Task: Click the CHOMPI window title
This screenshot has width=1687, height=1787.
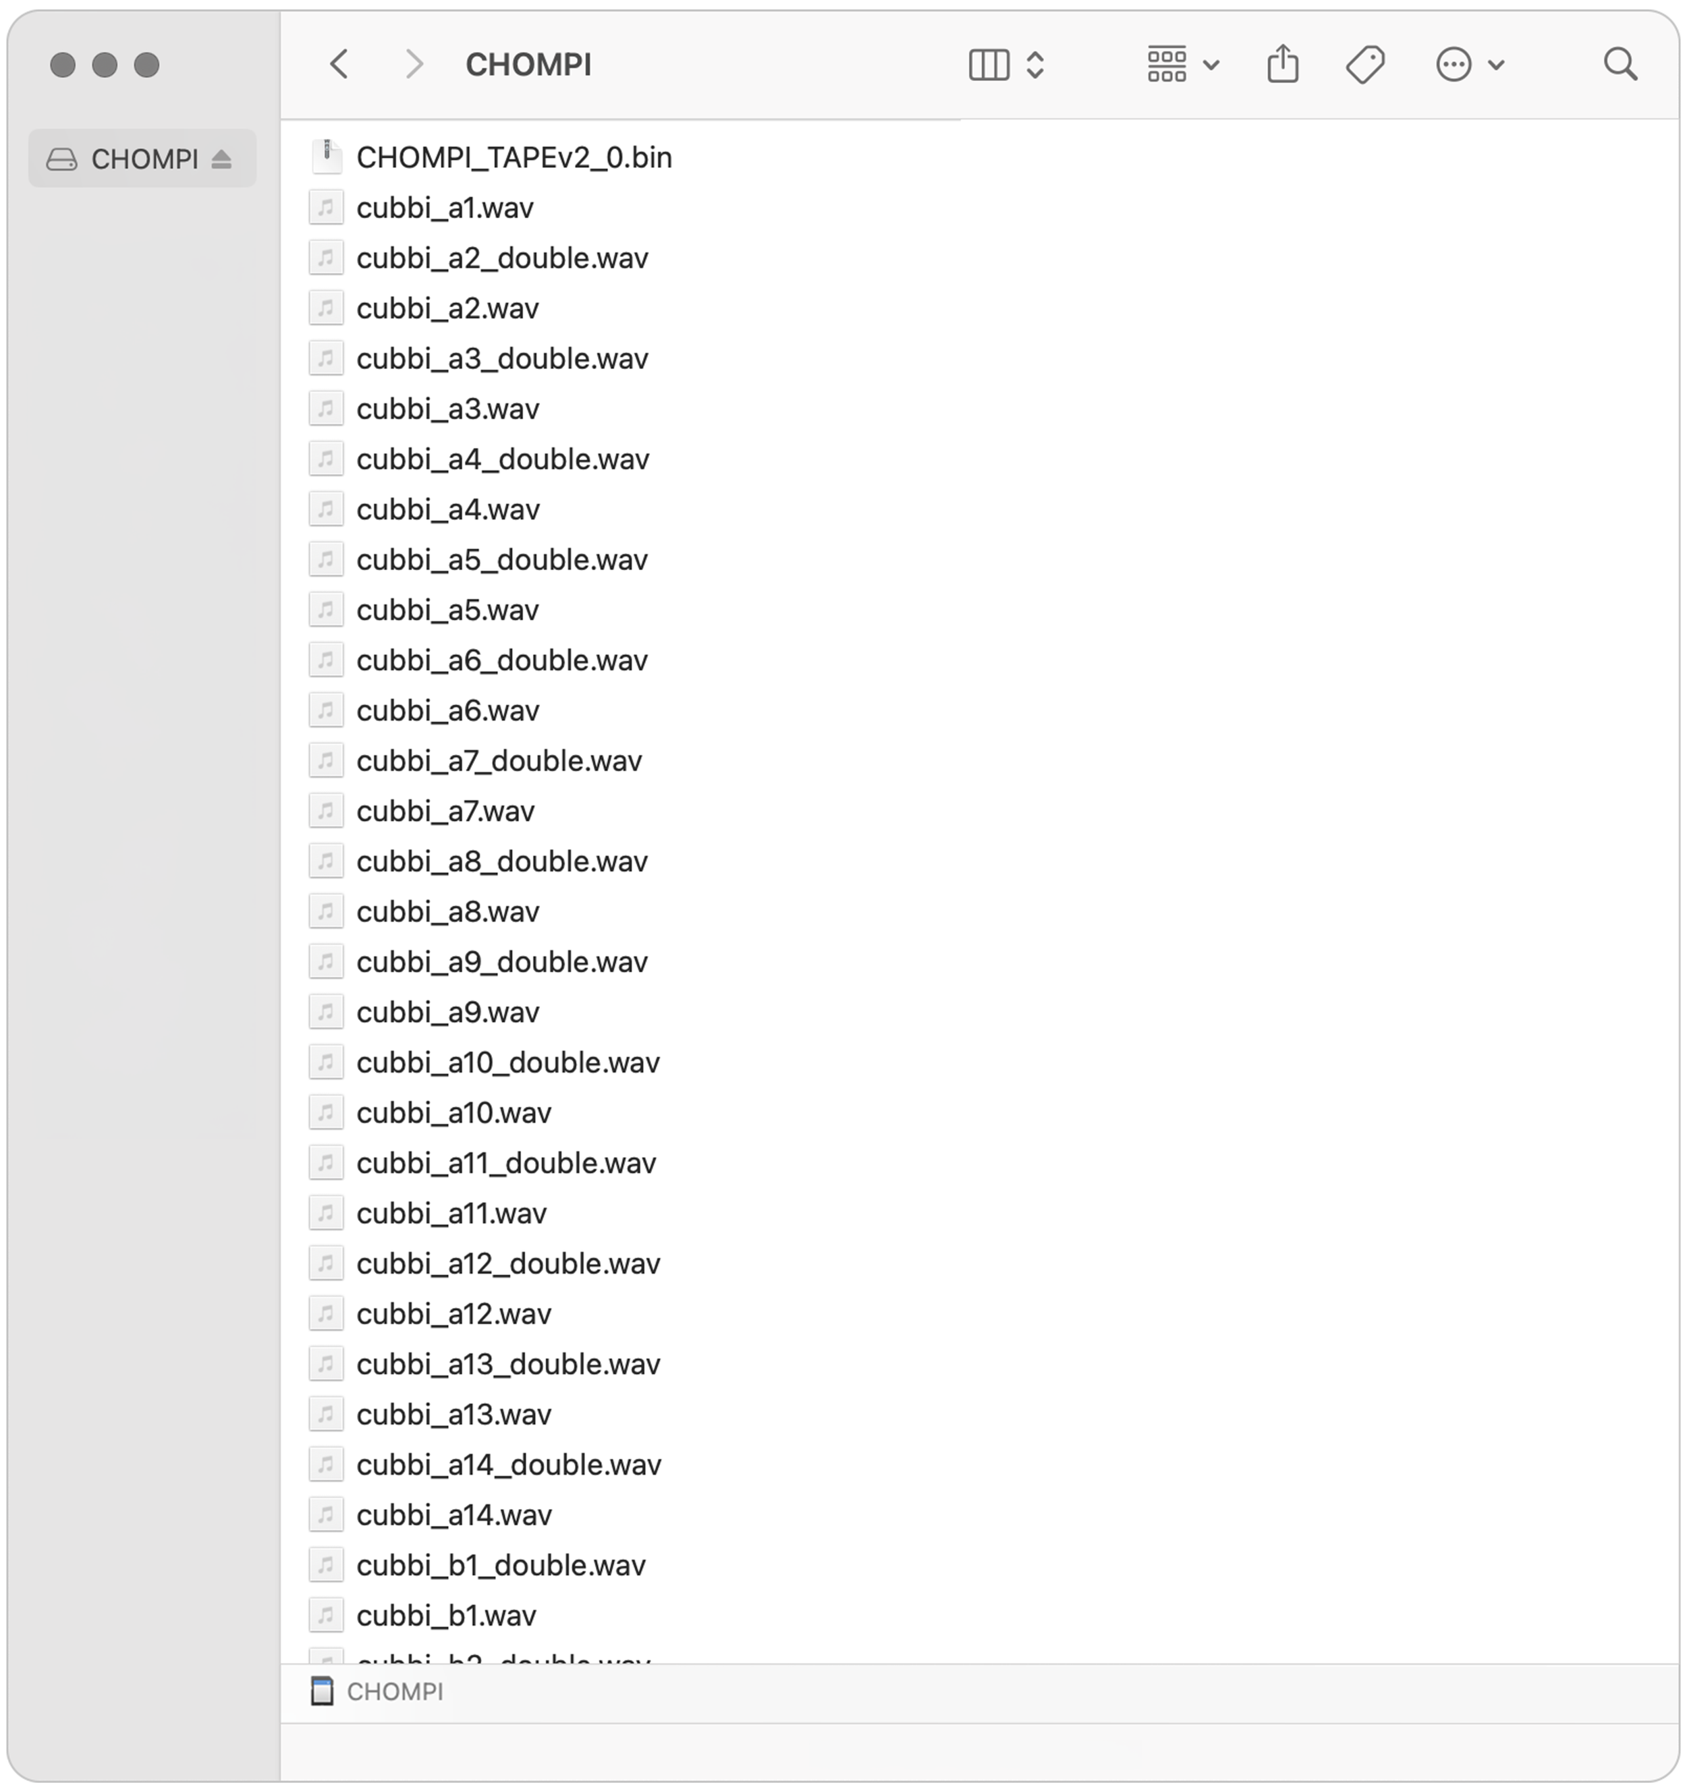Action: (528, 65)
